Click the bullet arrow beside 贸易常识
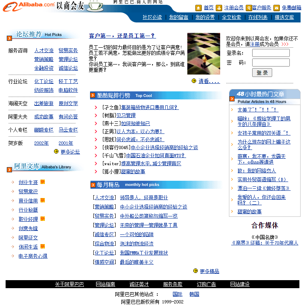 click(x=13, y=191)
